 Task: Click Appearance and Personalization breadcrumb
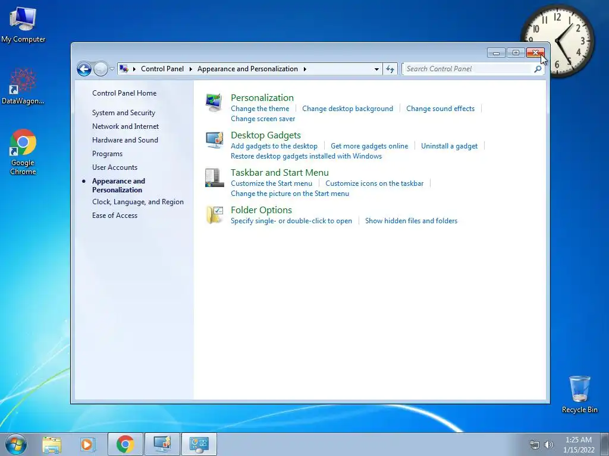click(x=247, y=69)
